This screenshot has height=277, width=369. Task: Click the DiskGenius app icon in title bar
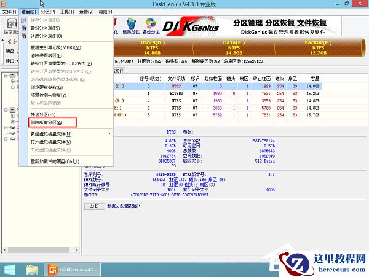pos(3,4)
